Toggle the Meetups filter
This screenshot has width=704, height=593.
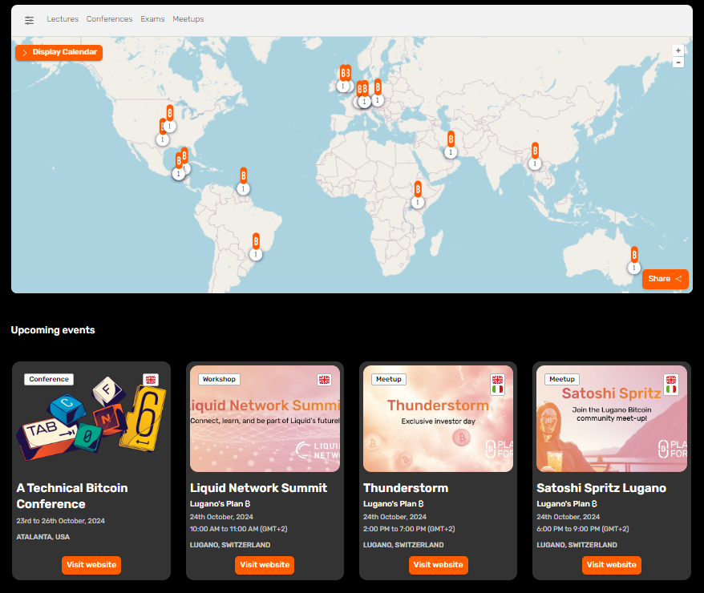188,19
